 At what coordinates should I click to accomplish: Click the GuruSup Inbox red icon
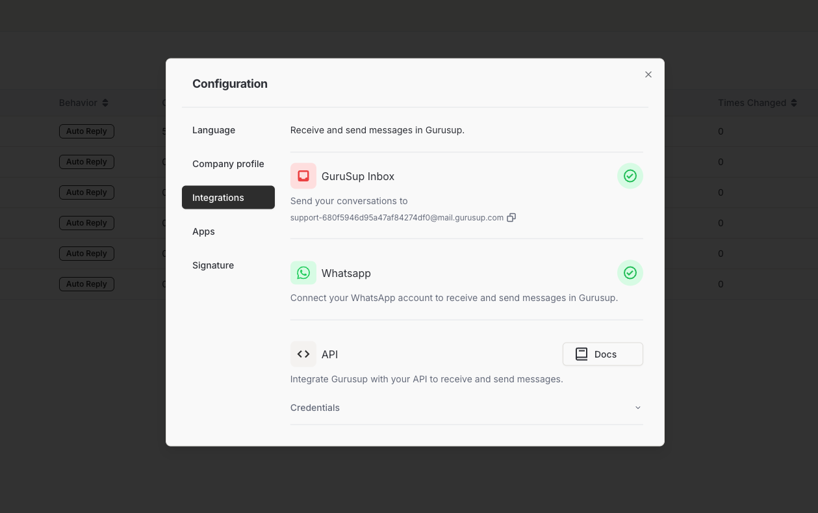pyautogui.click(x=303, y=176)
